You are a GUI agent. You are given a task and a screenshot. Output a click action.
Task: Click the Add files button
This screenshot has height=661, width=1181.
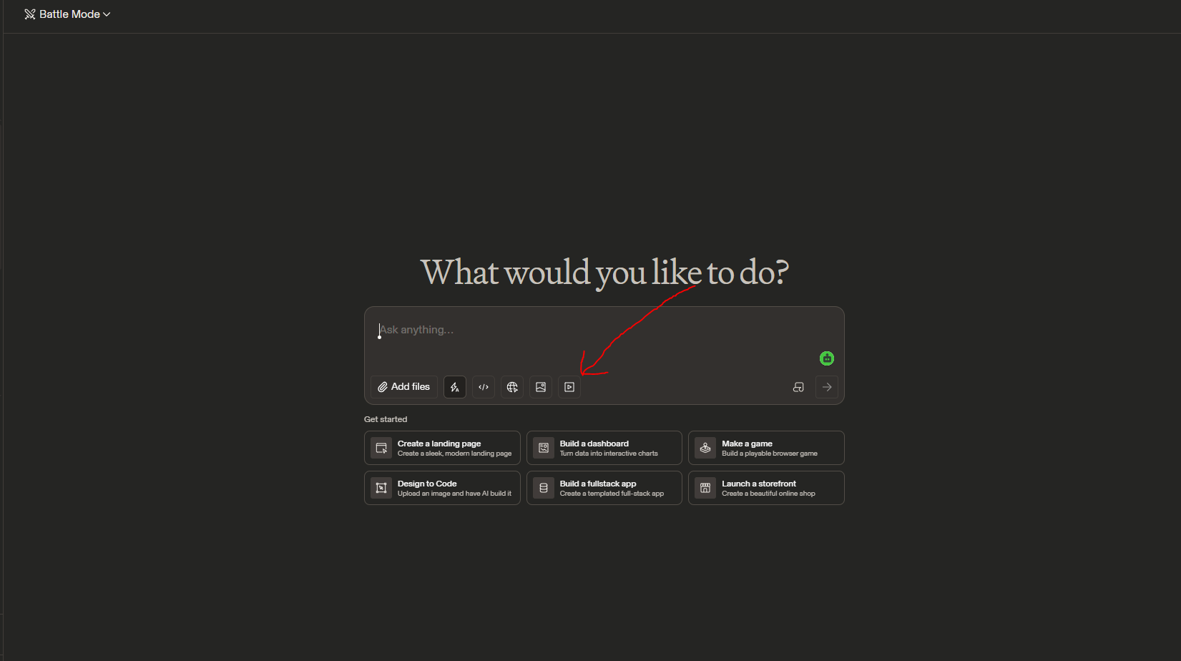(404, 387)
